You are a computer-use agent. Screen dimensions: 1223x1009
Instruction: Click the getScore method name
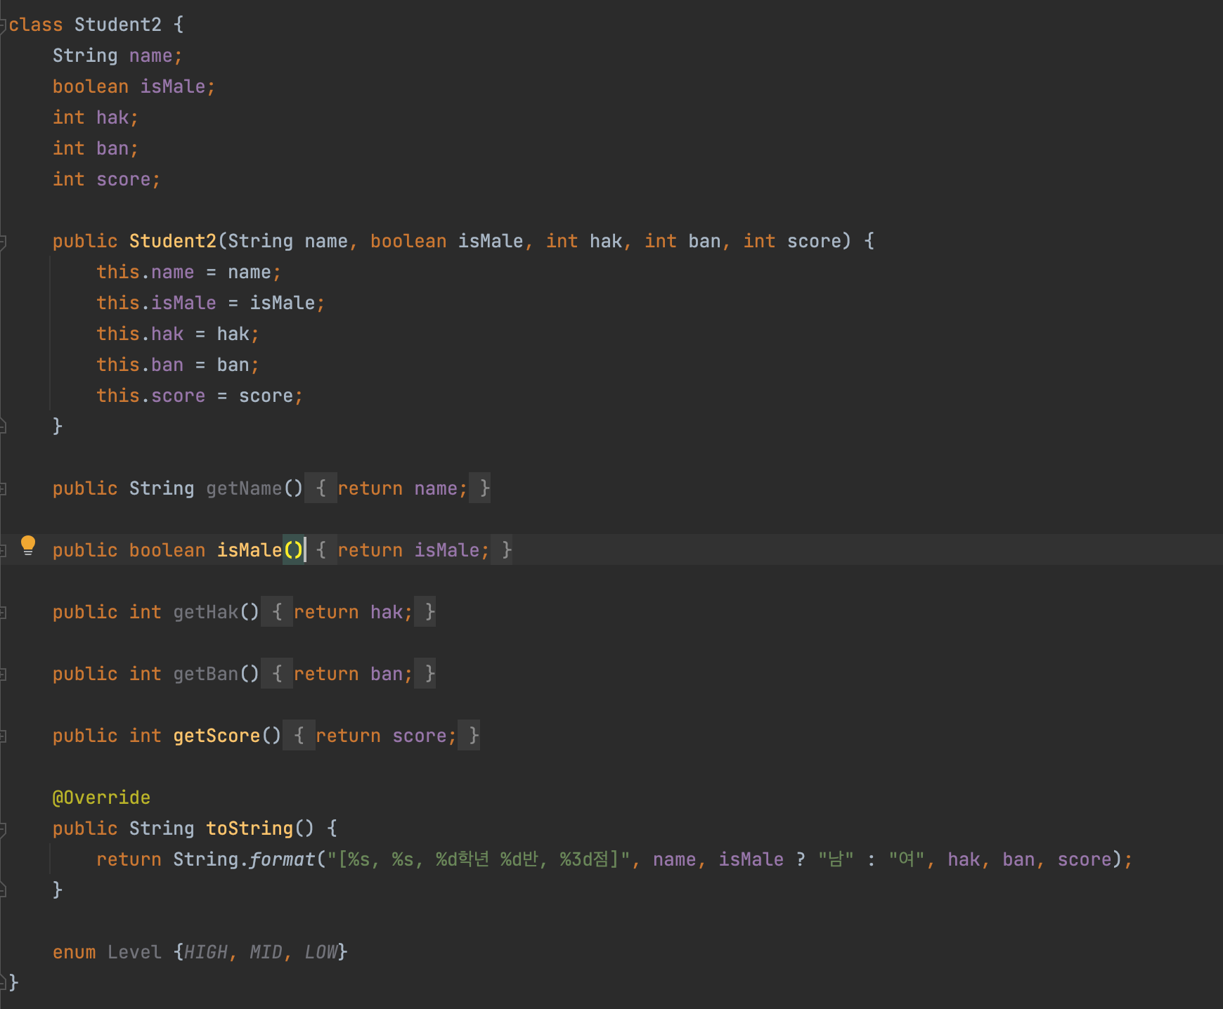click(216, 736)
